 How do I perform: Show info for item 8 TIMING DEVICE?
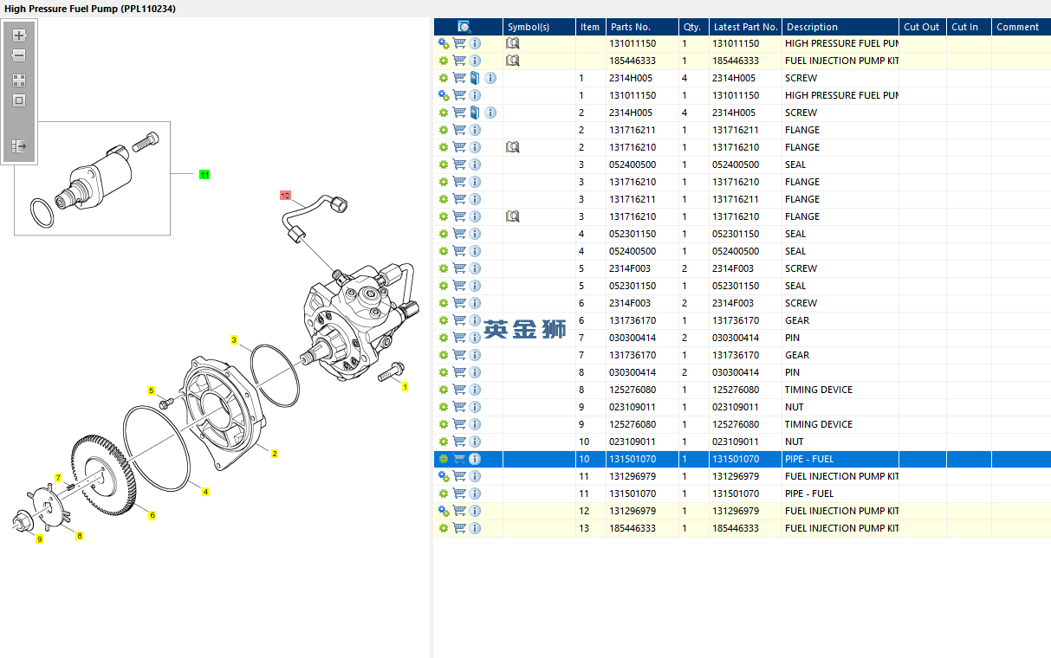475,390
